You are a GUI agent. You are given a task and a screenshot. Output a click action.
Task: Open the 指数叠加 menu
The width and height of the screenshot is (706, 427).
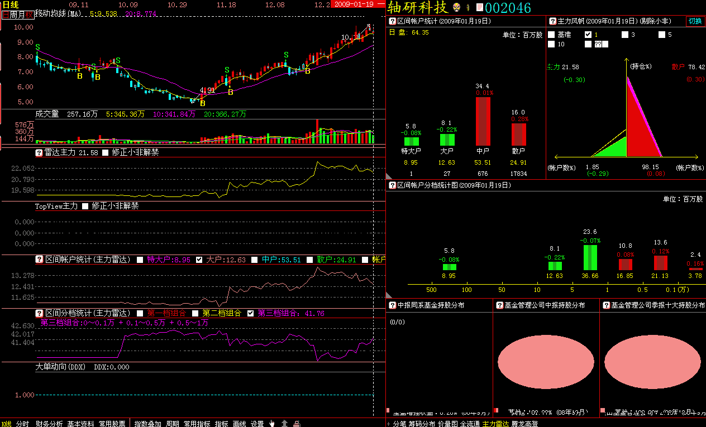148,424
